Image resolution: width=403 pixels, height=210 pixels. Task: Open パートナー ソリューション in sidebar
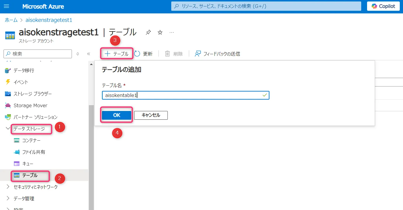click(x=35, y=117)
